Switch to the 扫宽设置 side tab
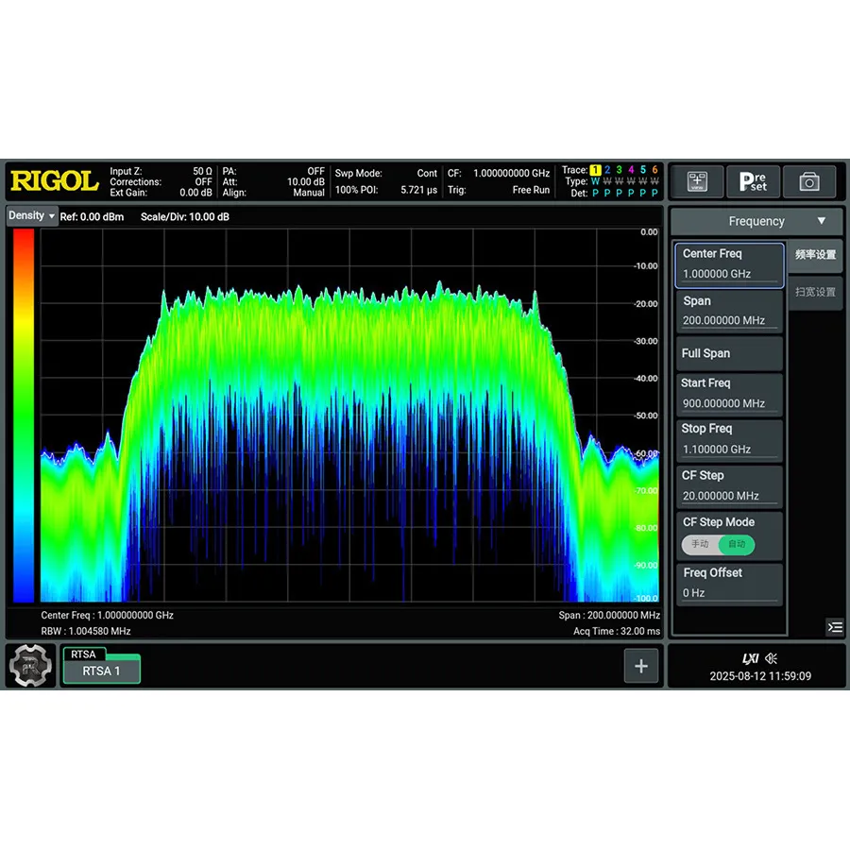850x850 pixels. pyautogui.click(x=813, y=292)
